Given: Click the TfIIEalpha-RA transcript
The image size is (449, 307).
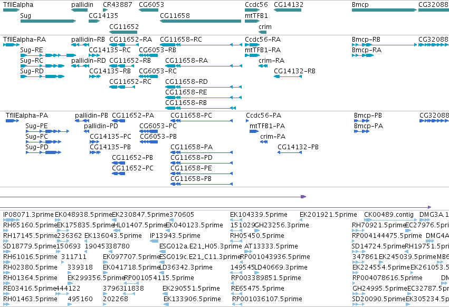Looking at the screenshot, I should (11, 45).
